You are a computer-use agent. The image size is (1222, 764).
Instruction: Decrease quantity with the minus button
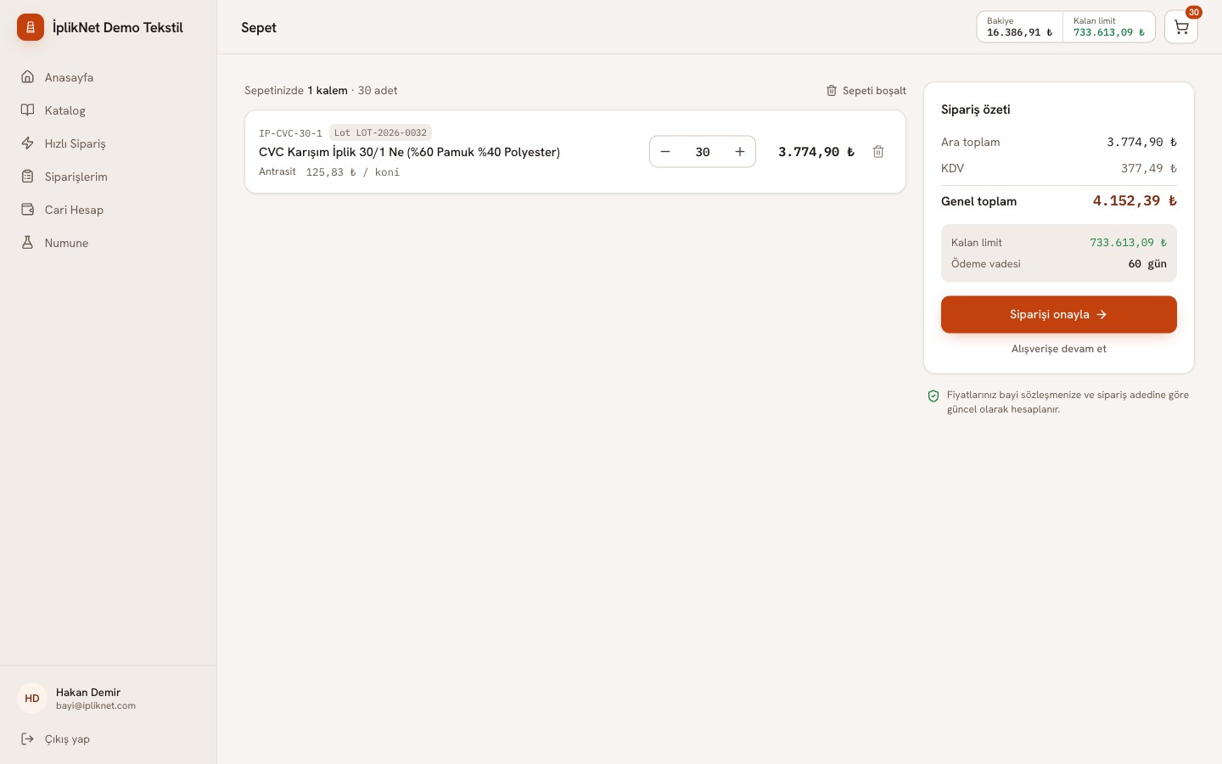[x=665, y=152]
